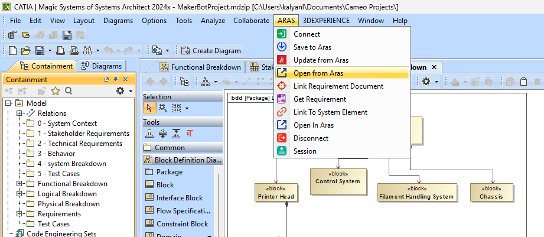The image size is (544, 237).
Task: Open the dropdown arrow beside Find binoculars
Action: 97,51
